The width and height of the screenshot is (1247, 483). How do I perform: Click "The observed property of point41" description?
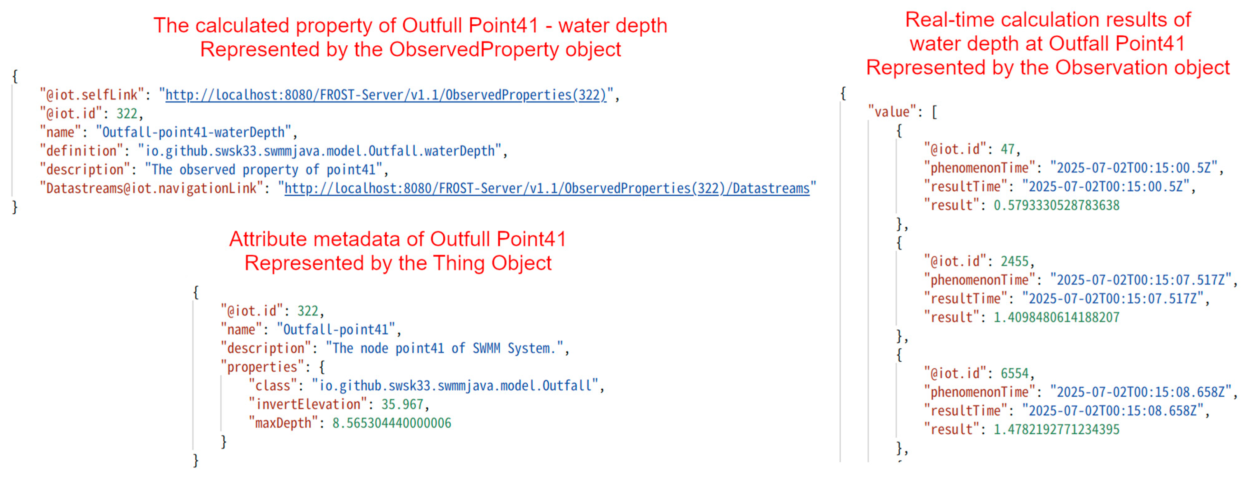pos(263,170)
